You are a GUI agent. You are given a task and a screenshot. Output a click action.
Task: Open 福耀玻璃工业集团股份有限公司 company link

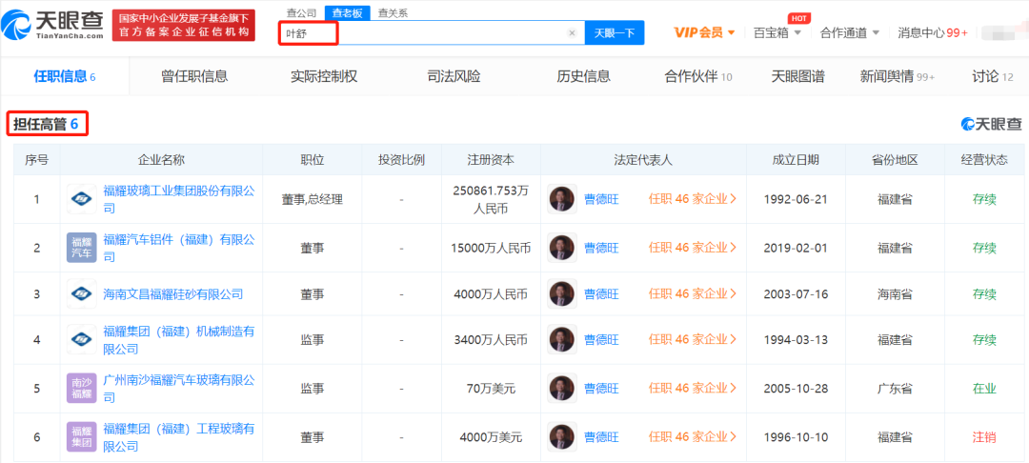tap(179, 199)
